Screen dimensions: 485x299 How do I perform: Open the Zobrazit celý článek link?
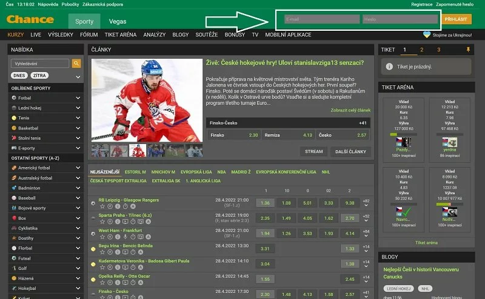click(350, 110)
